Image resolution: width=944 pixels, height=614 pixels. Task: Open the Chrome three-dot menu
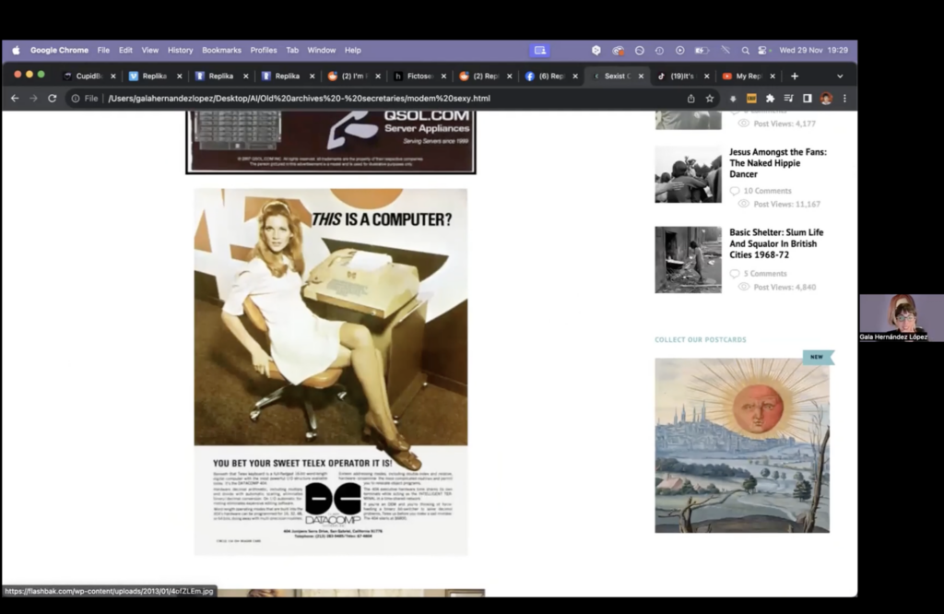(844, 98)
